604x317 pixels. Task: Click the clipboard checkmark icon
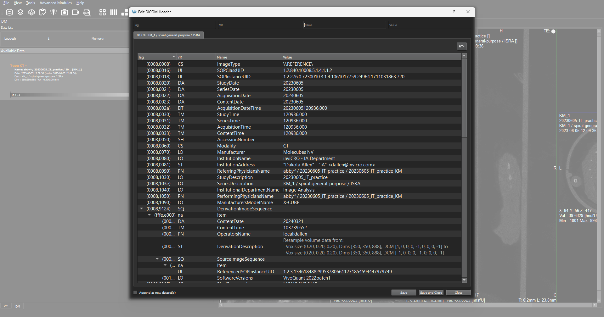42,12
